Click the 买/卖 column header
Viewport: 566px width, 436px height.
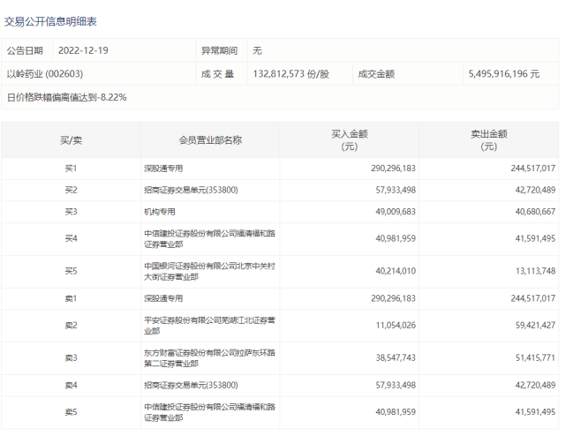(71, 140)
